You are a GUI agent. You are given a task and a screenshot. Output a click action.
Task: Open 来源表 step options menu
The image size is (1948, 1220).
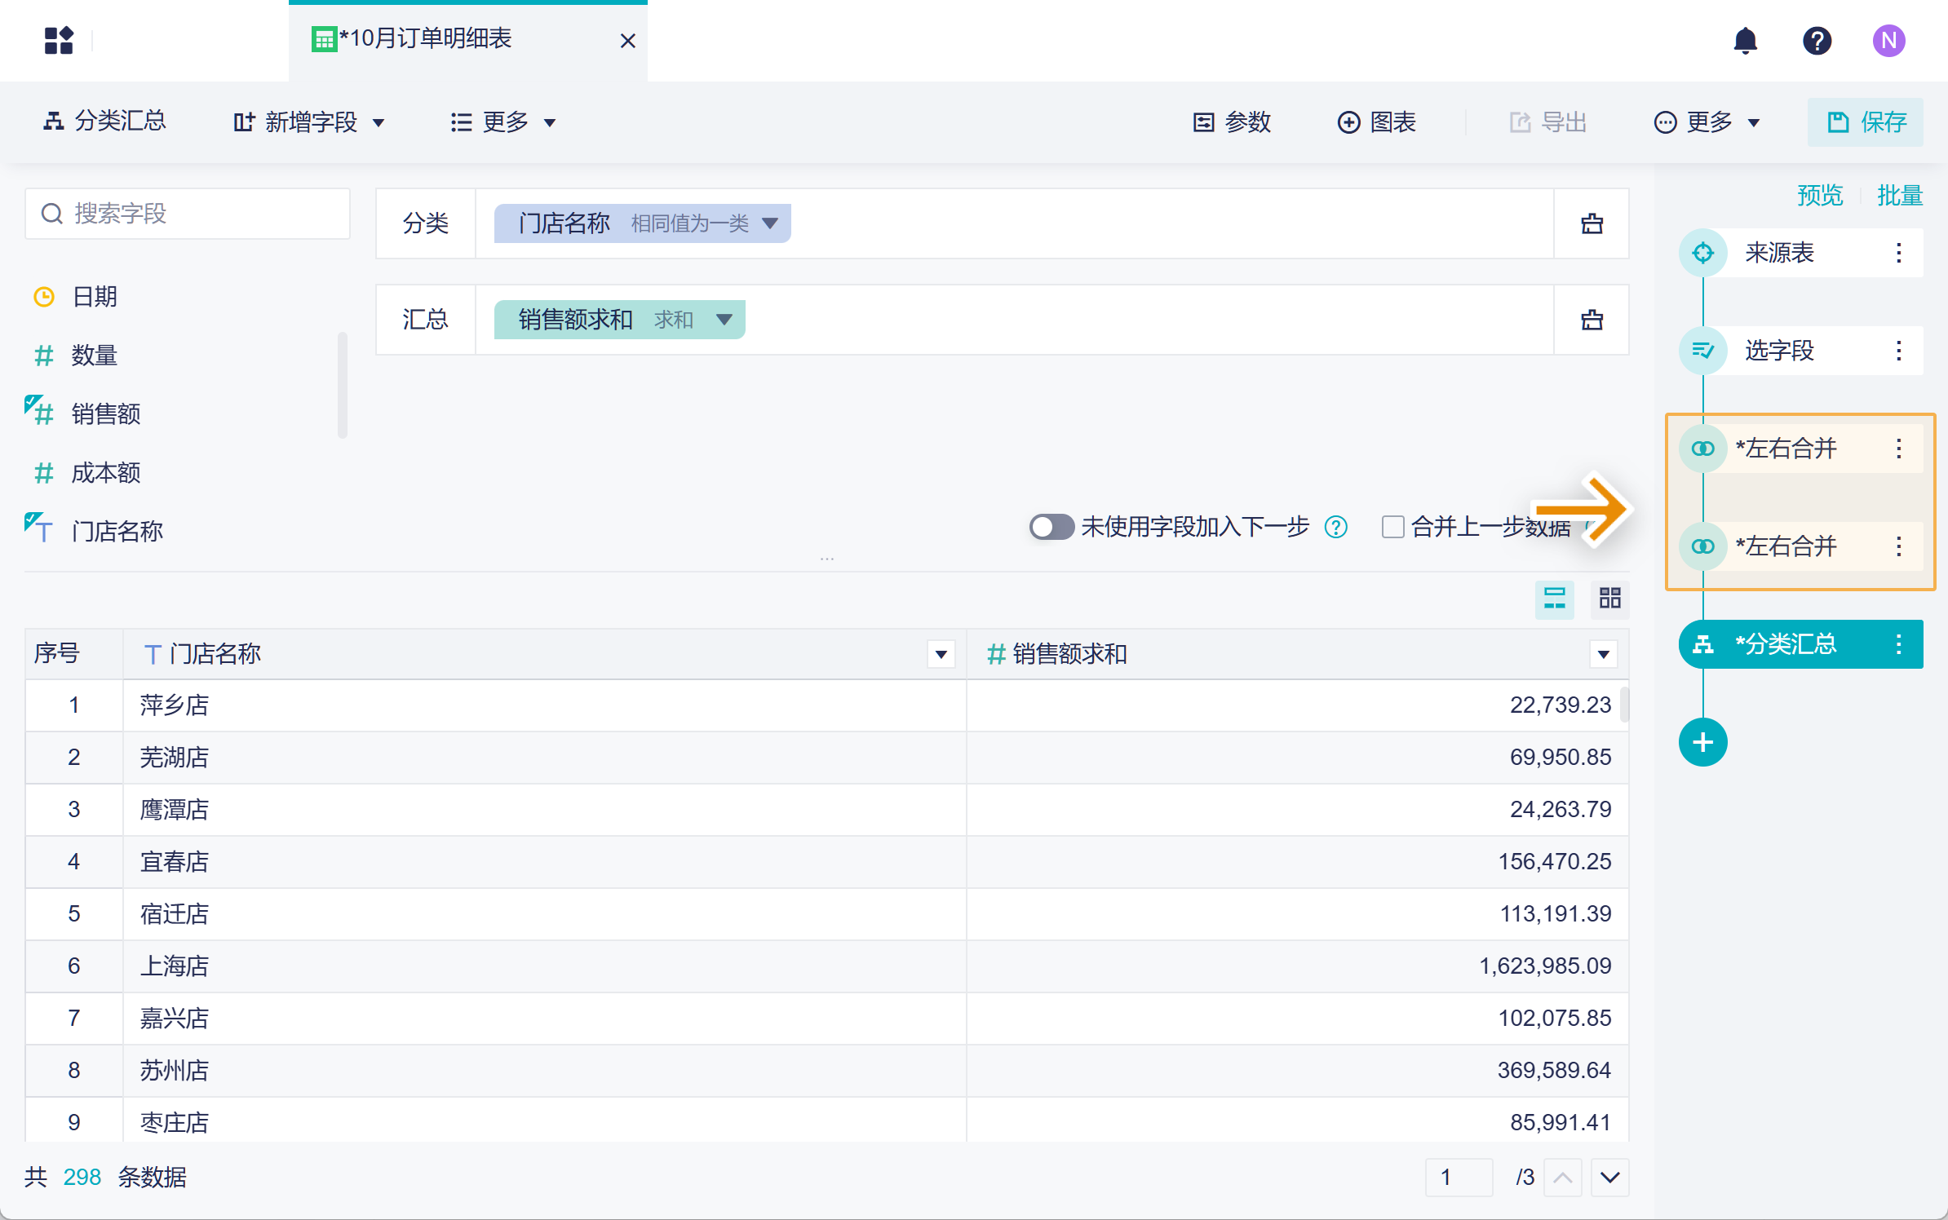click(1898, 253)
